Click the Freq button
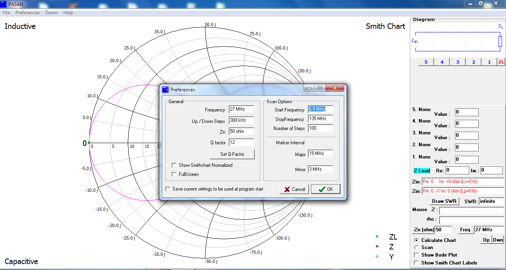506x270 pixels. tap(465, 230)
